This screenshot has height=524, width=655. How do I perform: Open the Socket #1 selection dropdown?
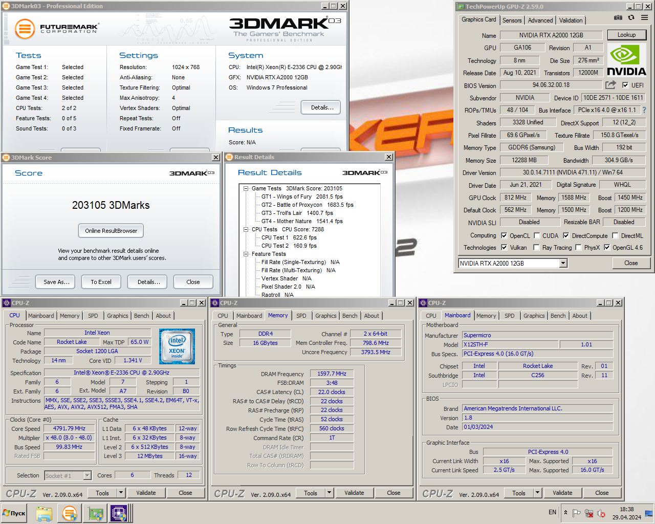(x=87, y=476)
